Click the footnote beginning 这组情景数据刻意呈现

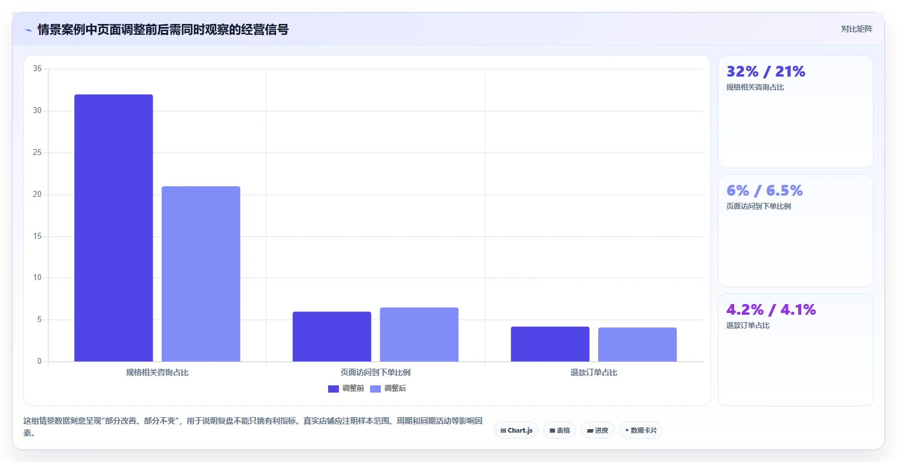[253, 427]
